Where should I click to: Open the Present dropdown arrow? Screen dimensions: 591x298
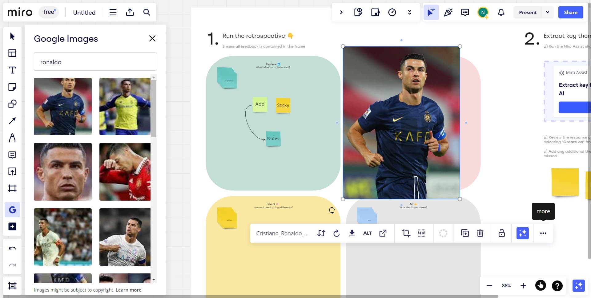(x=547, y=12)
